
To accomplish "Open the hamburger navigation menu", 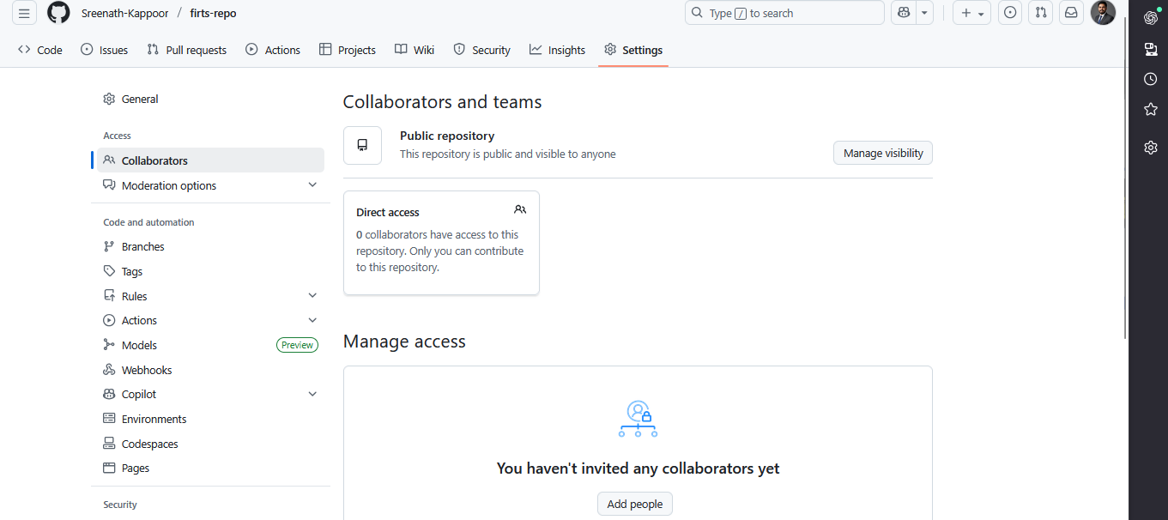I will click(x=24, y=13).
